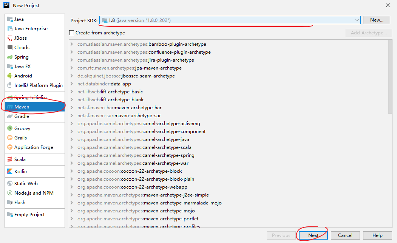This screenshot has height=243, width=397.
Task: Click the Spring leaf icon
Action: [x=10, y=57]
